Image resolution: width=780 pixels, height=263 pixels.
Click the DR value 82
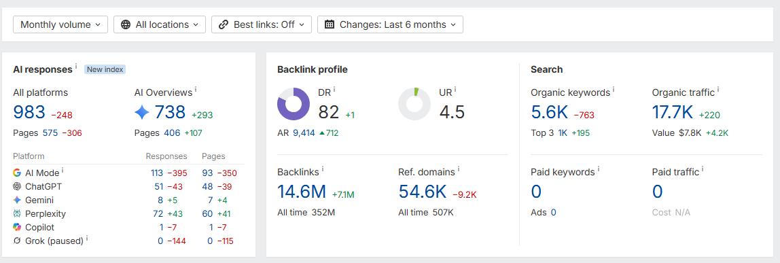328,112
